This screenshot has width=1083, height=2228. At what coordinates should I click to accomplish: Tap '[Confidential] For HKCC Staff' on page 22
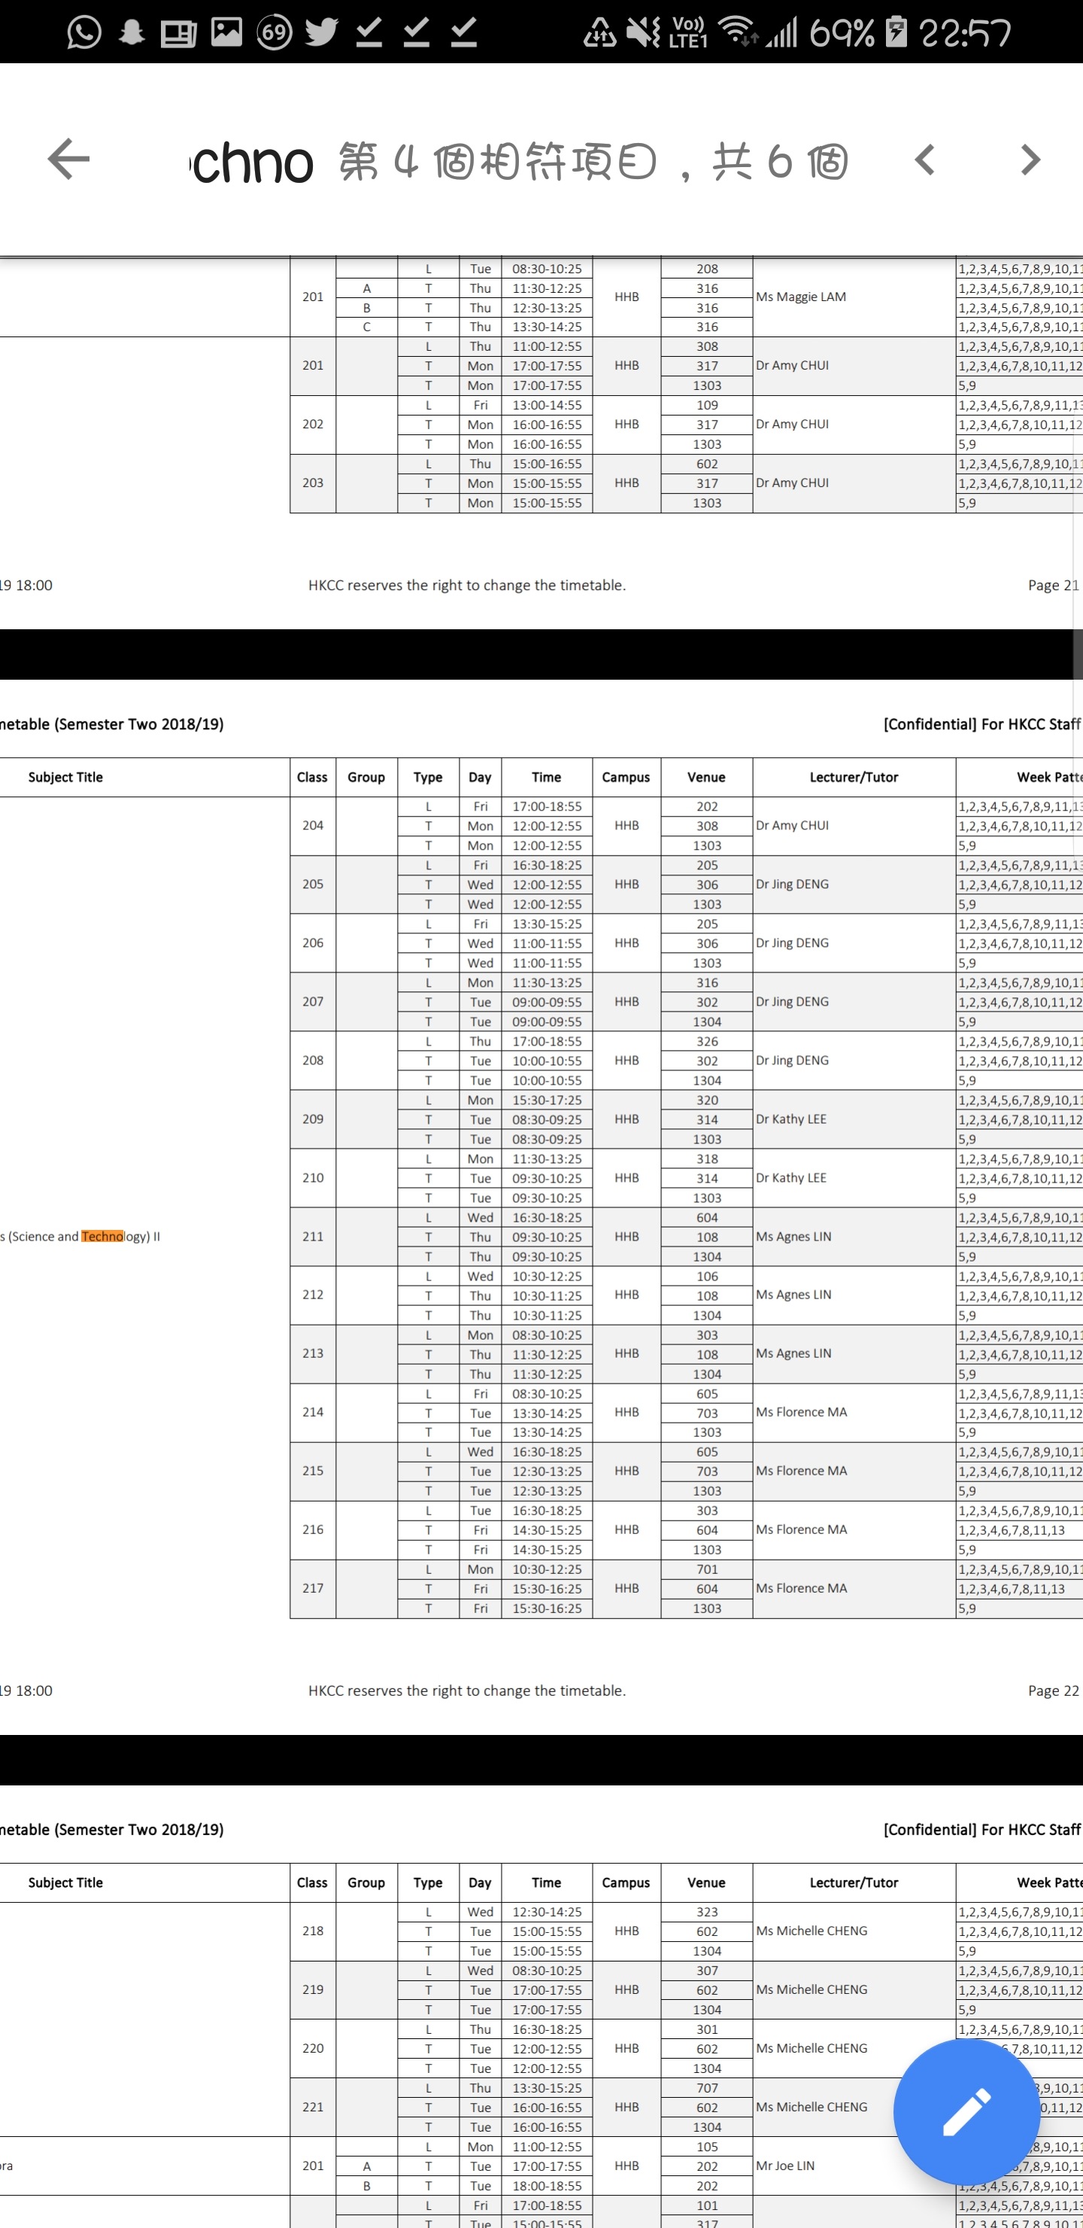pyautogui.click(x=982, y=725)
